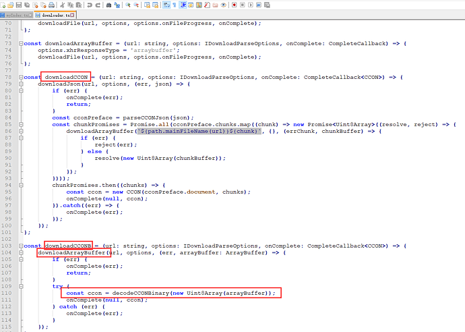Close the myIndex.ts tab
The height and width of the screenshot is (332, 465).
tap(30, 15)
